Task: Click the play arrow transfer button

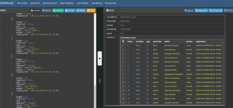Action: pos(100,59)
